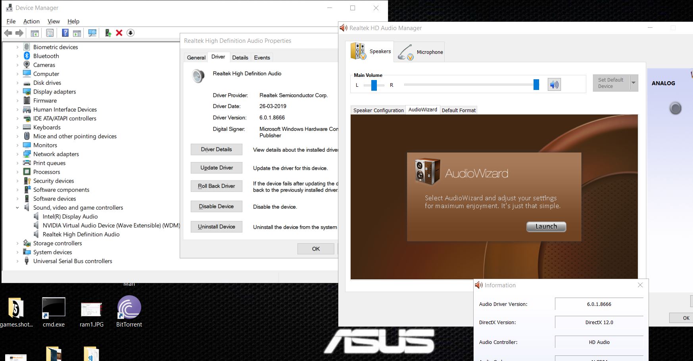Switch to Speaker Configuration tab
The width and height of the screenshot is (693, 361).
tap(378, 110)
